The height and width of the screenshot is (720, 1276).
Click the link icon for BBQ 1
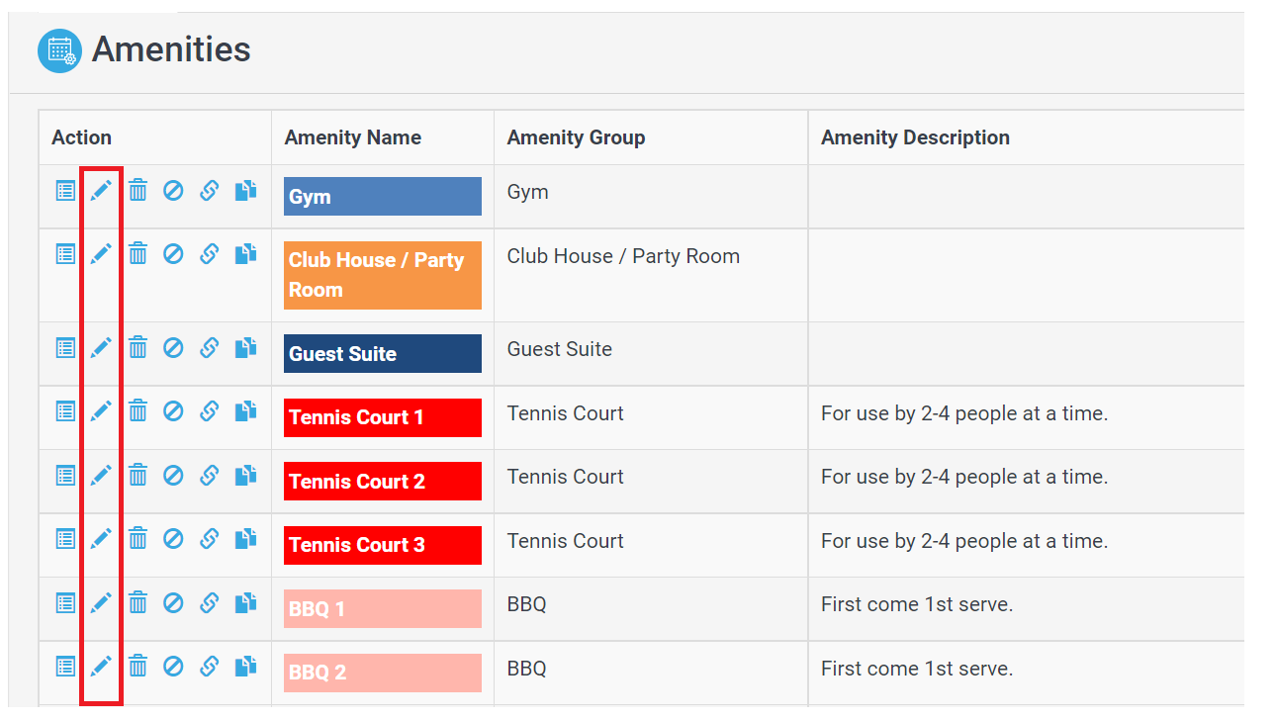pos(209,602)
